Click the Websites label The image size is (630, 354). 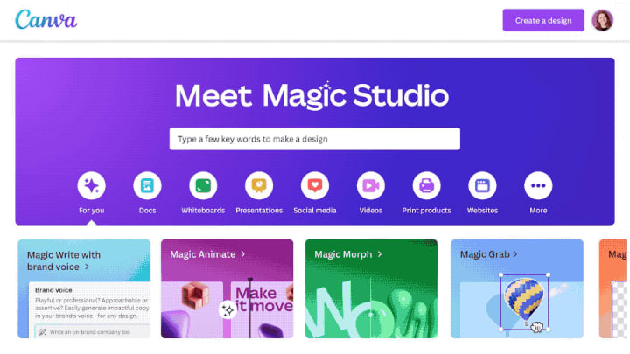[x=482, y=211]
